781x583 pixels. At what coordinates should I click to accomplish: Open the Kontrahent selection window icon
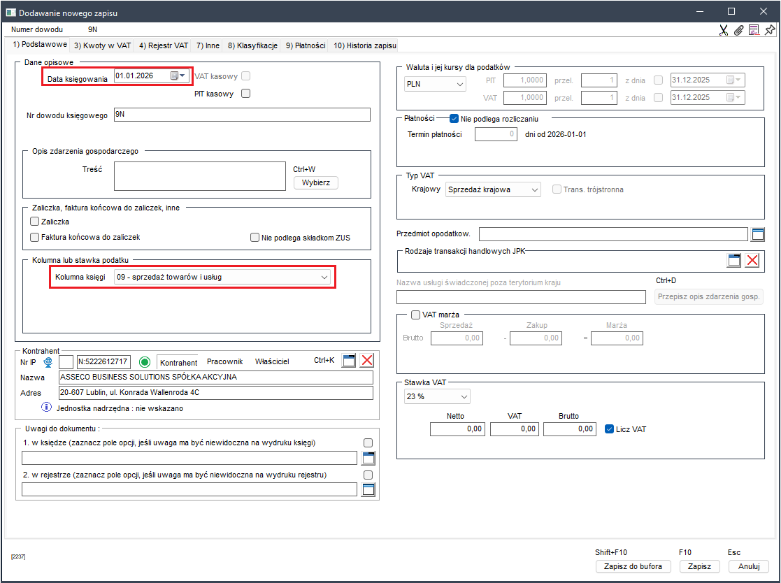349,361
